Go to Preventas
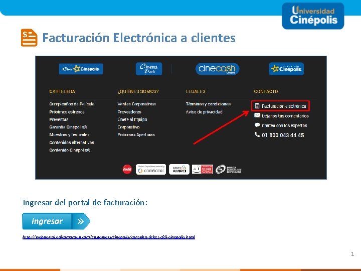Screen dimensions: 361x271 [x=59, y=119]
